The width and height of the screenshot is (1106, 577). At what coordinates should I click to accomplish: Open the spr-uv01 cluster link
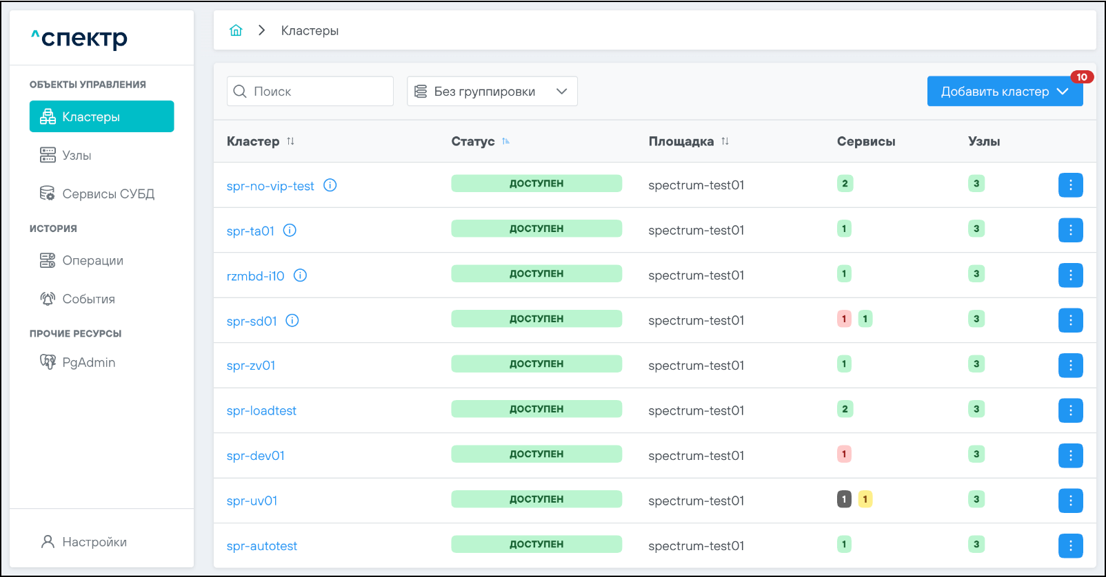252,501
